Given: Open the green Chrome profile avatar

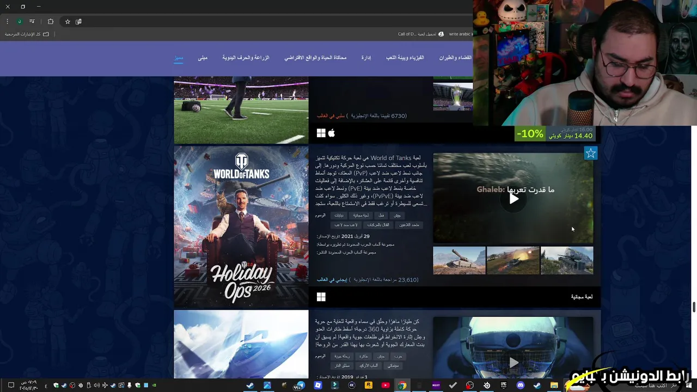Looking at the screenshot, I should [x=20, y=21].
